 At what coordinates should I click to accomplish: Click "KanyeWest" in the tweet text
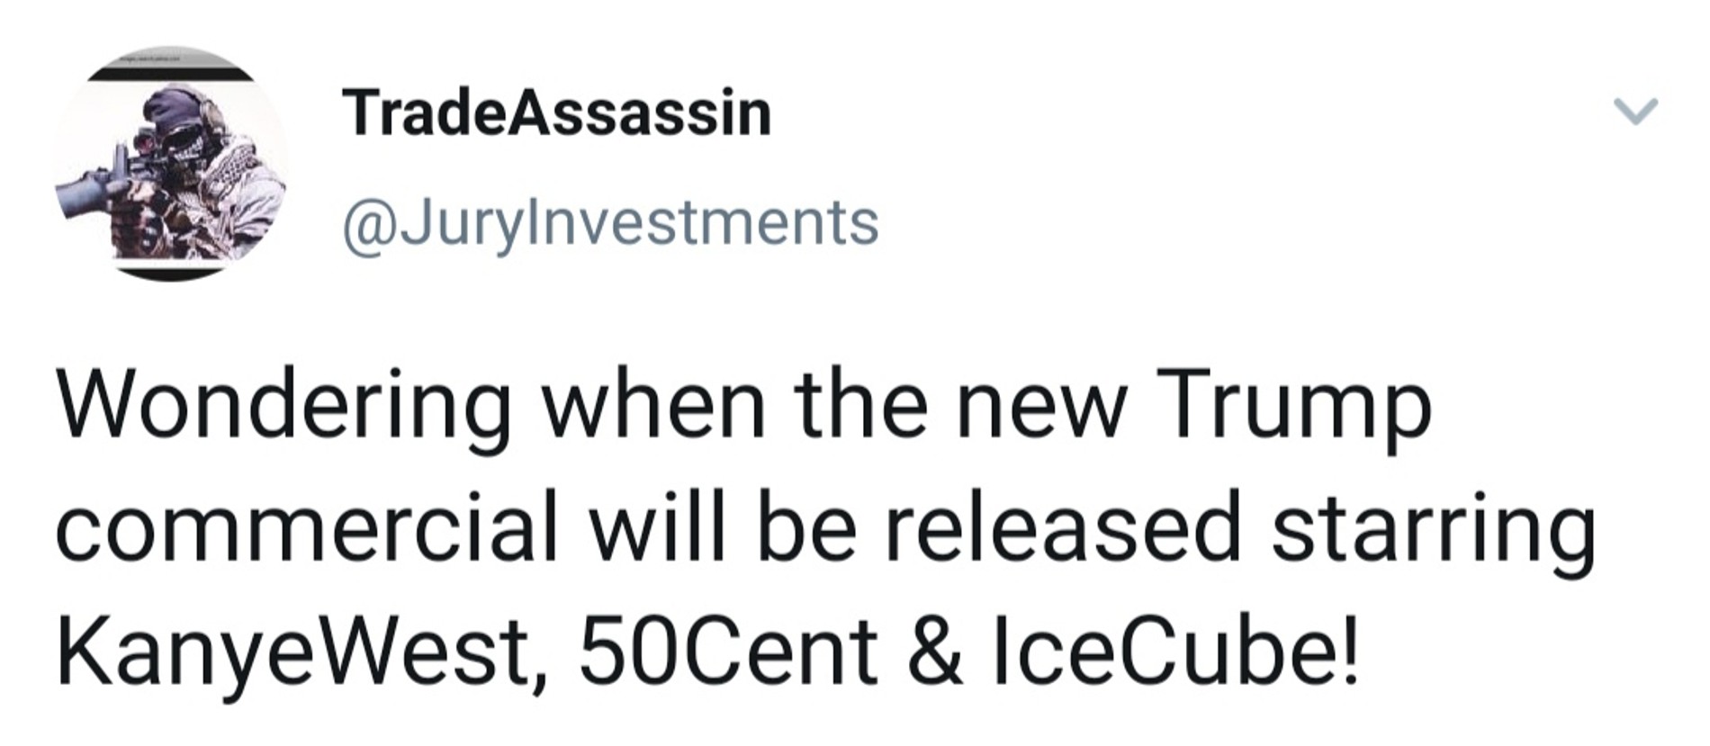click(x=292, y=651)
